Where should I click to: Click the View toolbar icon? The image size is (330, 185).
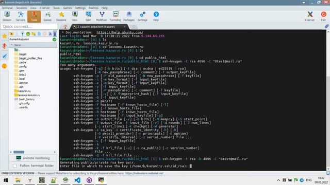pyautogui.click(x=74, y=16)
